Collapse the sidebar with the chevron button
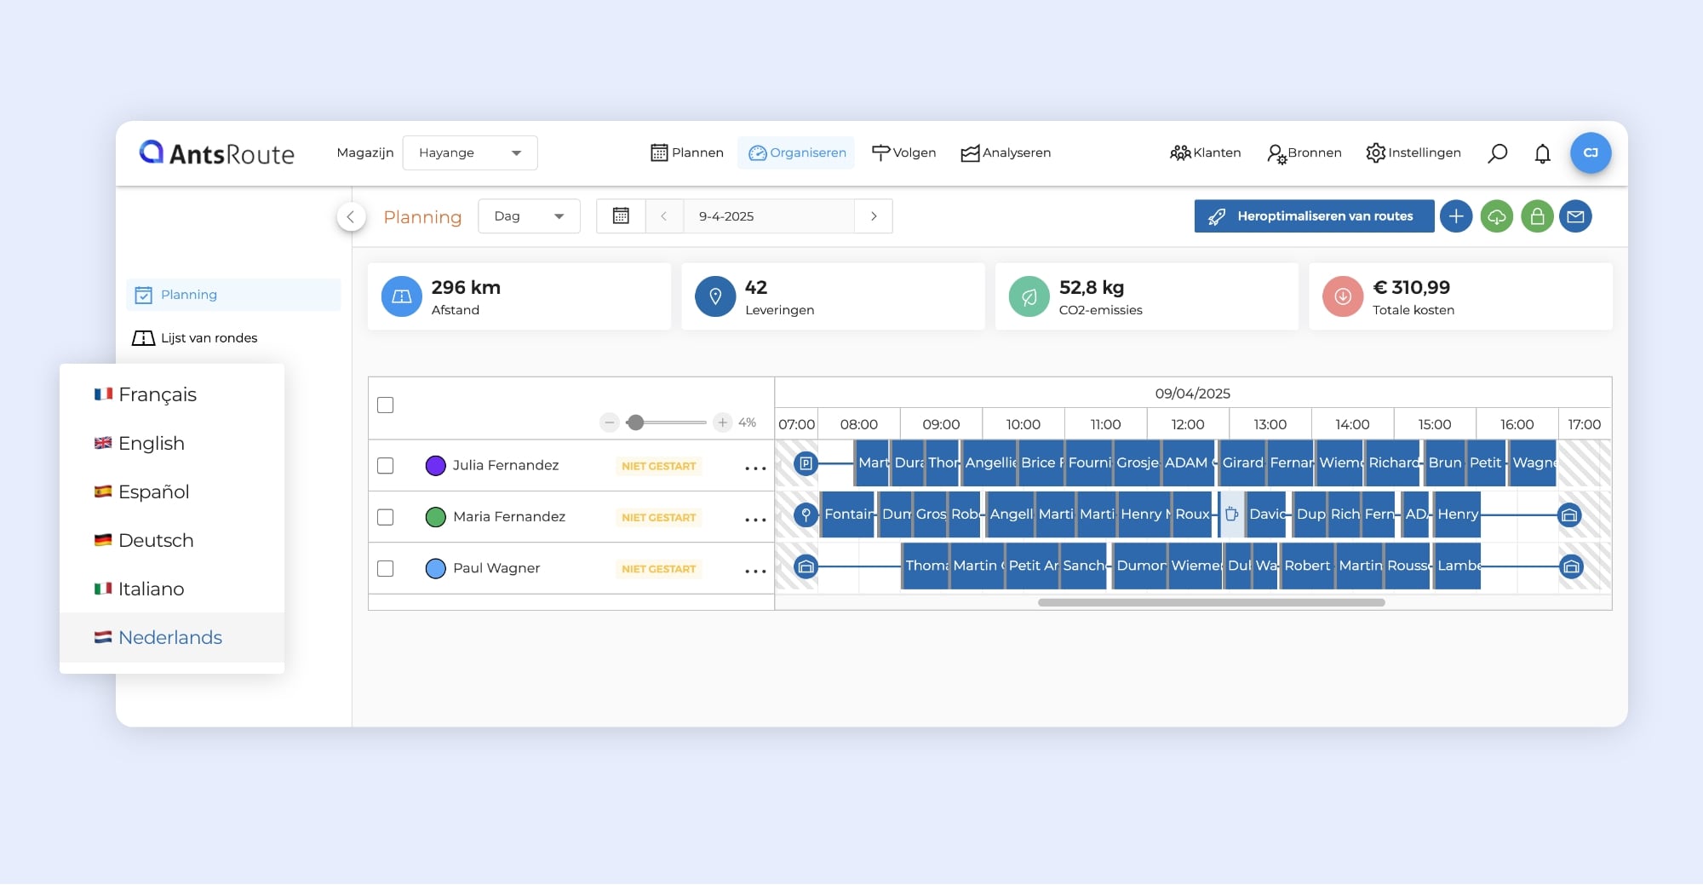 click(351, 216)
